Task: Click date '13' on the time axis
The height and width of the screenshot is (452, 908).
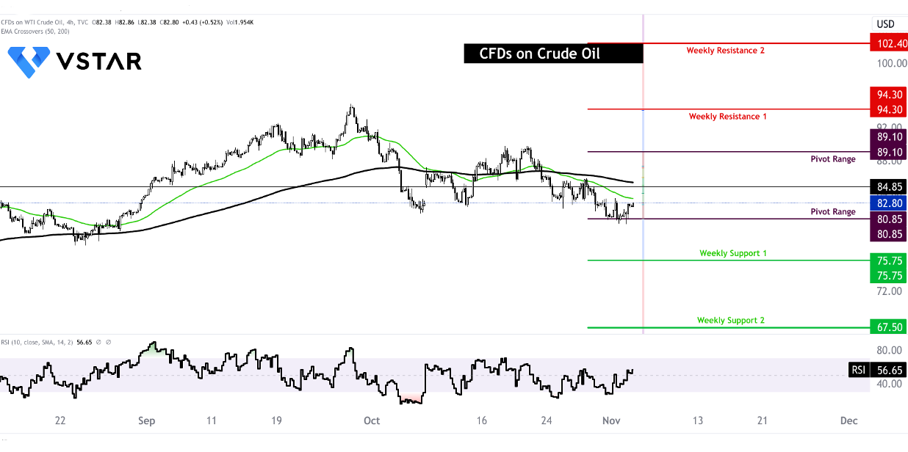Action: (697, 421)
